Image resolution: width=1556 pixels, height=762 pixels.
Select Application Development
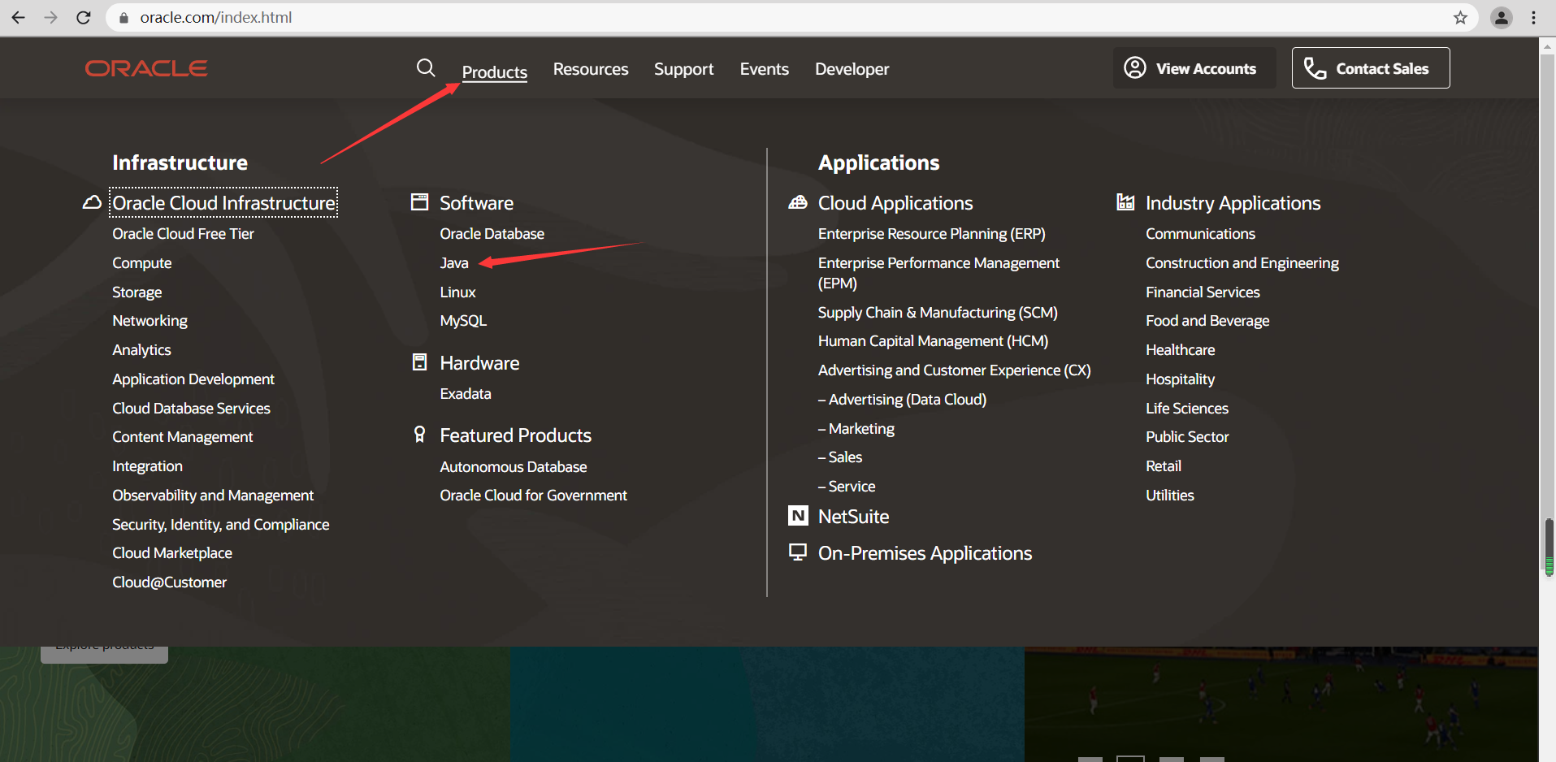pyautogui.click(x=193, y=379)
